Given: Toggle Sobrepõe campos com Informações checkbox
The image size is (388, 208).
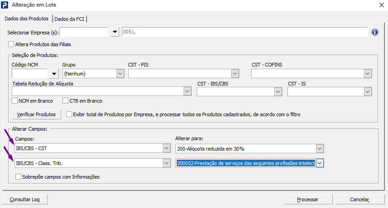Looking at the screenshot, I should click(18, 177).
